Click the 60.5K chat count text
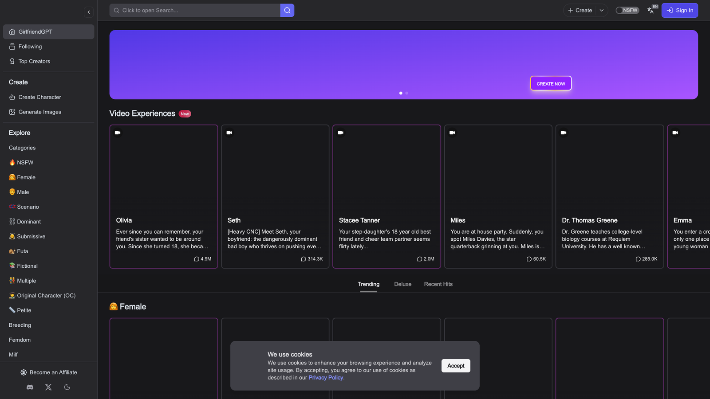 [x=540, y=259]
